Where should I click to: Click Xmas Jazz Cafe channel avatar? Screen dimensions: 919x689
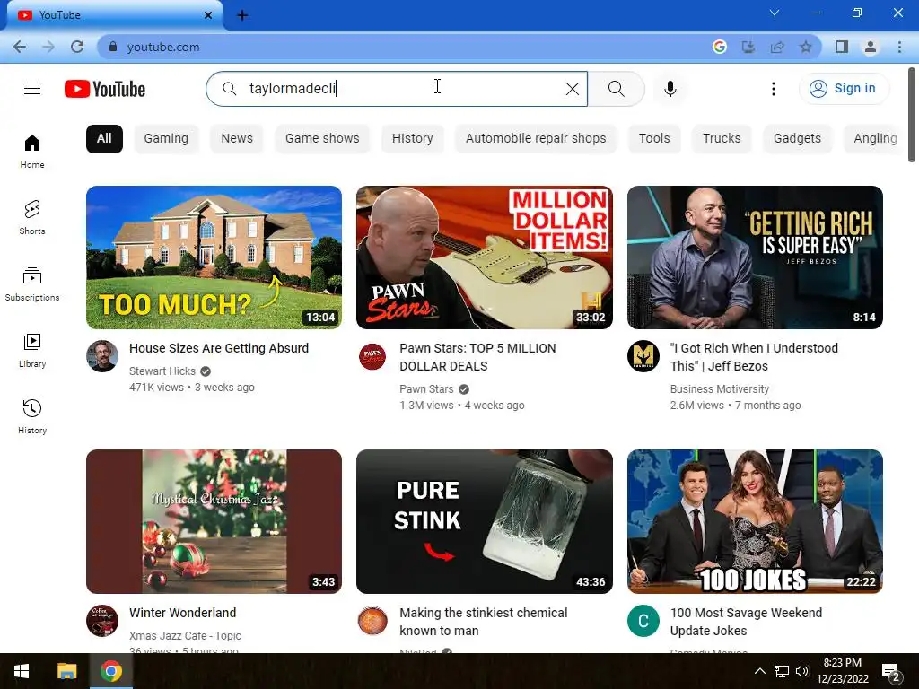[x=102, y=621]
